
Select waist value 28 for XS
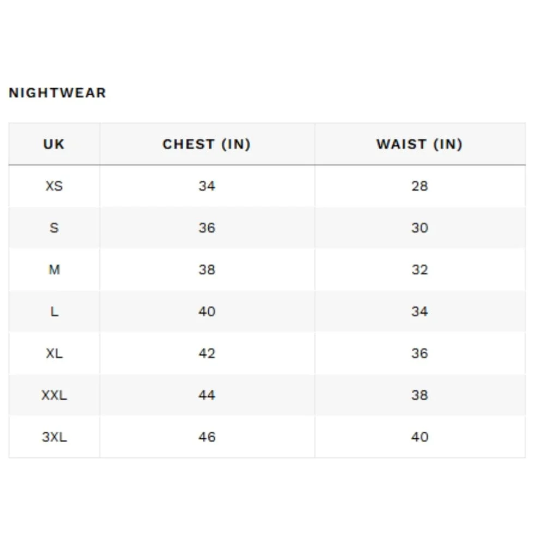pos(420,186)
